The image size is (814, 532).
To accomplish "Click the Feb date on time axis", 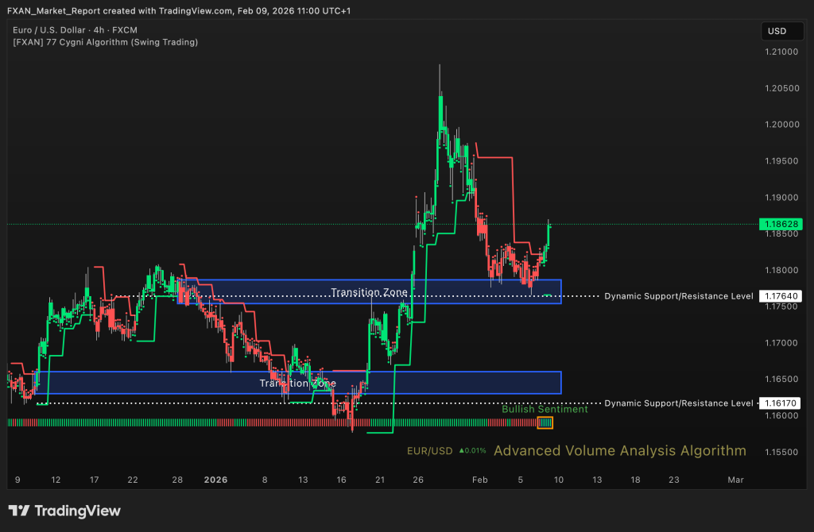I will (479, 480).
